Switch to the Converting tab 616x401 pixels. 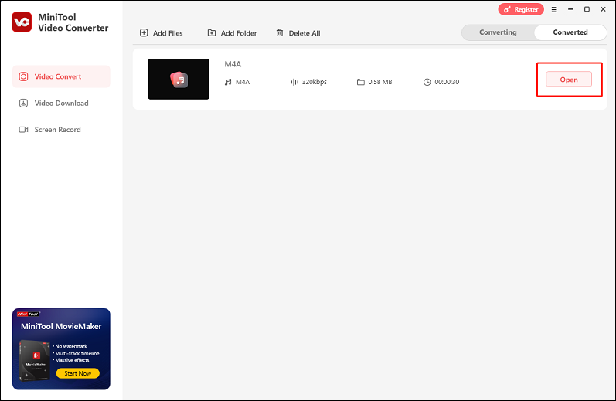click(498, 32)
